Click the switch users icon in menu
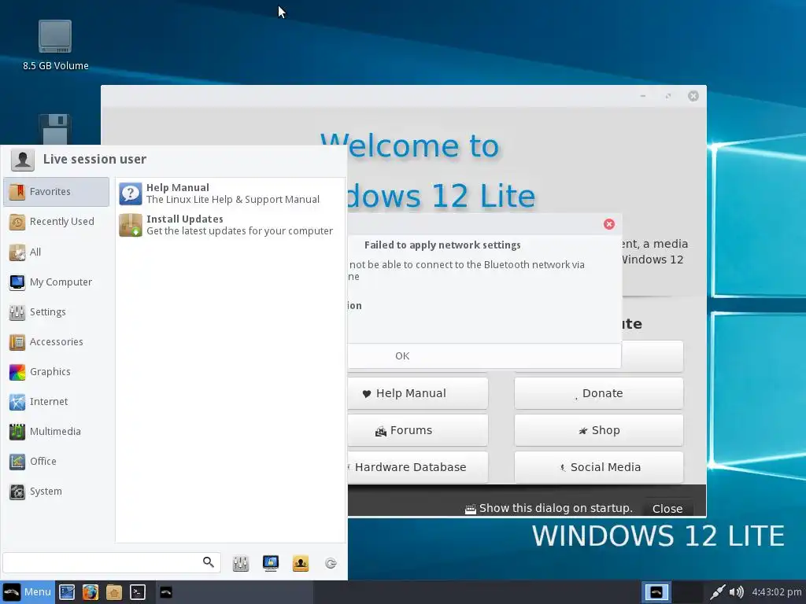Image resolution: width=806 pixels, height=604 pixels. click(x=301, y=563)
